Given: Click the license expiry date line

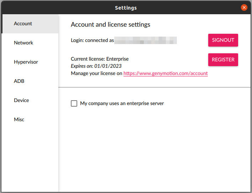Looking at the screenshot, I should (96, 66).
